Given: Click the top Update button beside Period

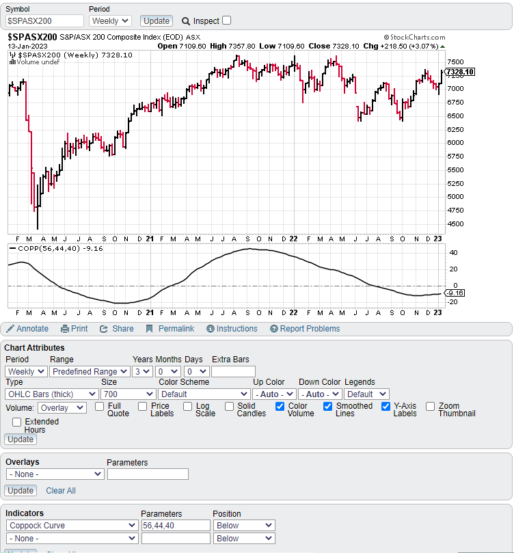Looking at the screenshot, I should click(x=156, y=21).
